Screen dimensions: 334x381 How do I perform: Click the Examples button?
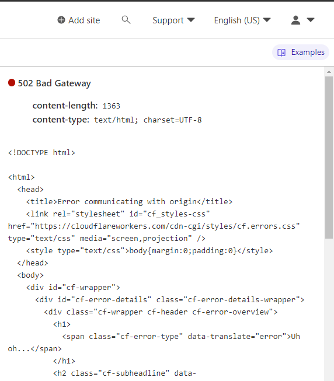tap(301, 53)
